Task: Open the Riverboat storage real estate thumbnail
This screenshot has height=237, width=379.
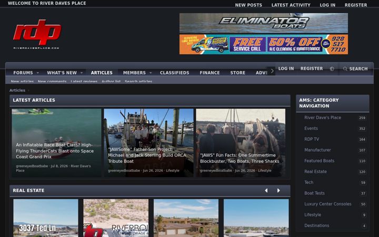Action: (x=116, y=218)
